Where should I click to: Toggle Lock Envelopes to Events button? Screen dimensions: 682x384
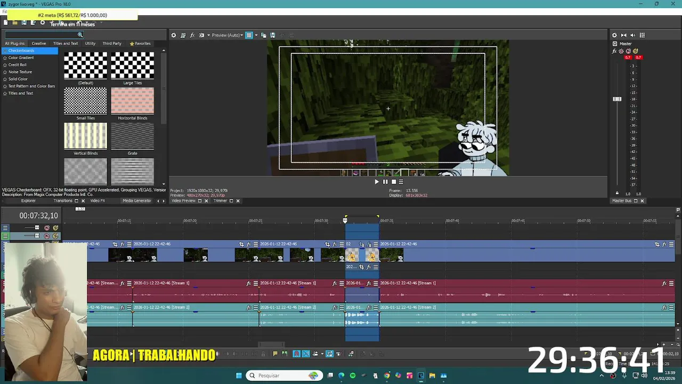point(329,354)
